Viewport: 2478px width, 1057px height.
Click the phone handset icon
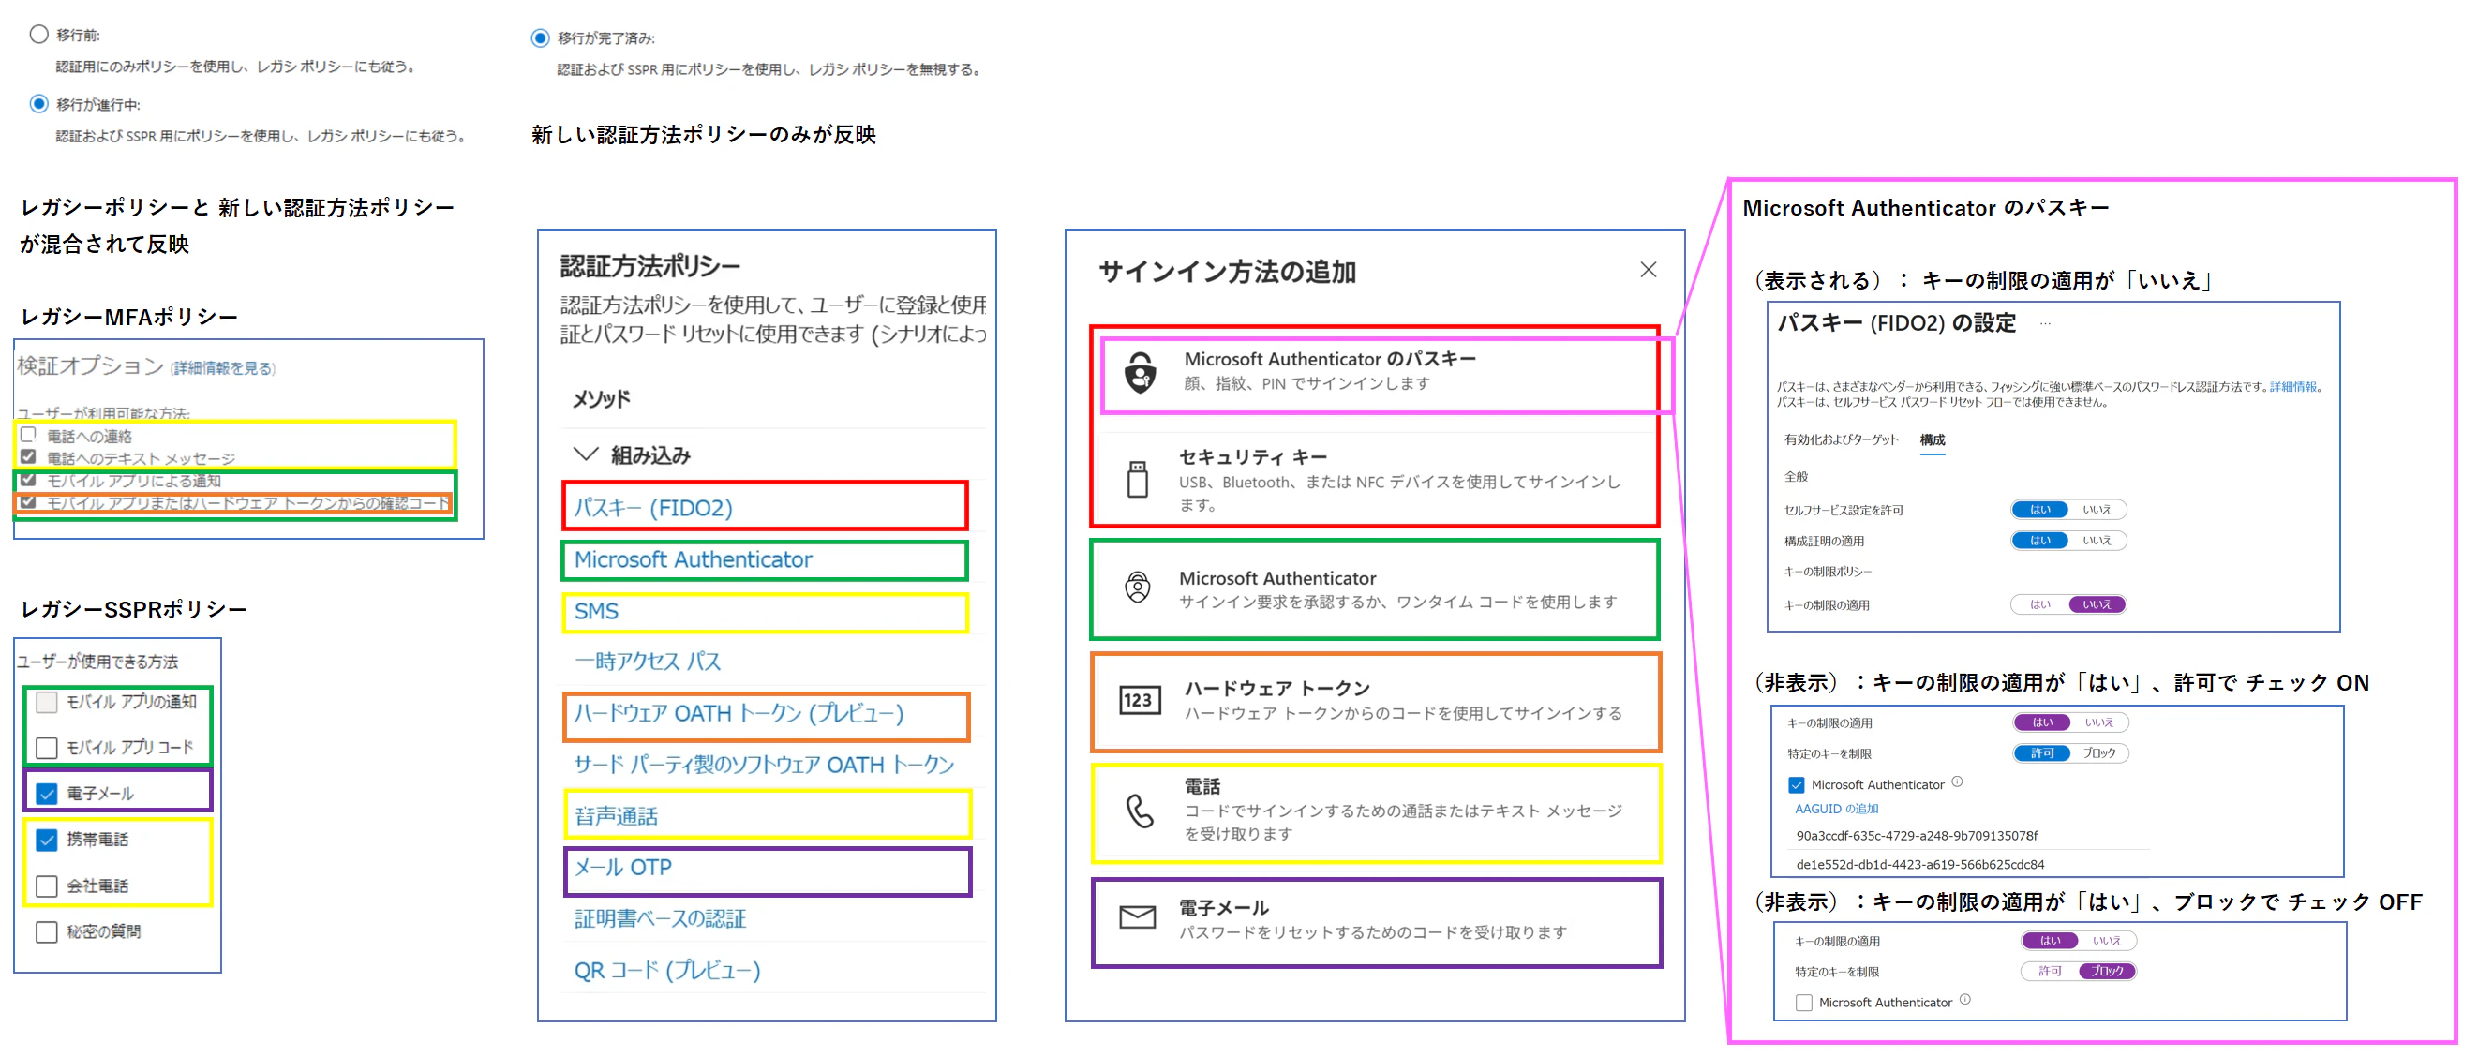(1139, 811)
